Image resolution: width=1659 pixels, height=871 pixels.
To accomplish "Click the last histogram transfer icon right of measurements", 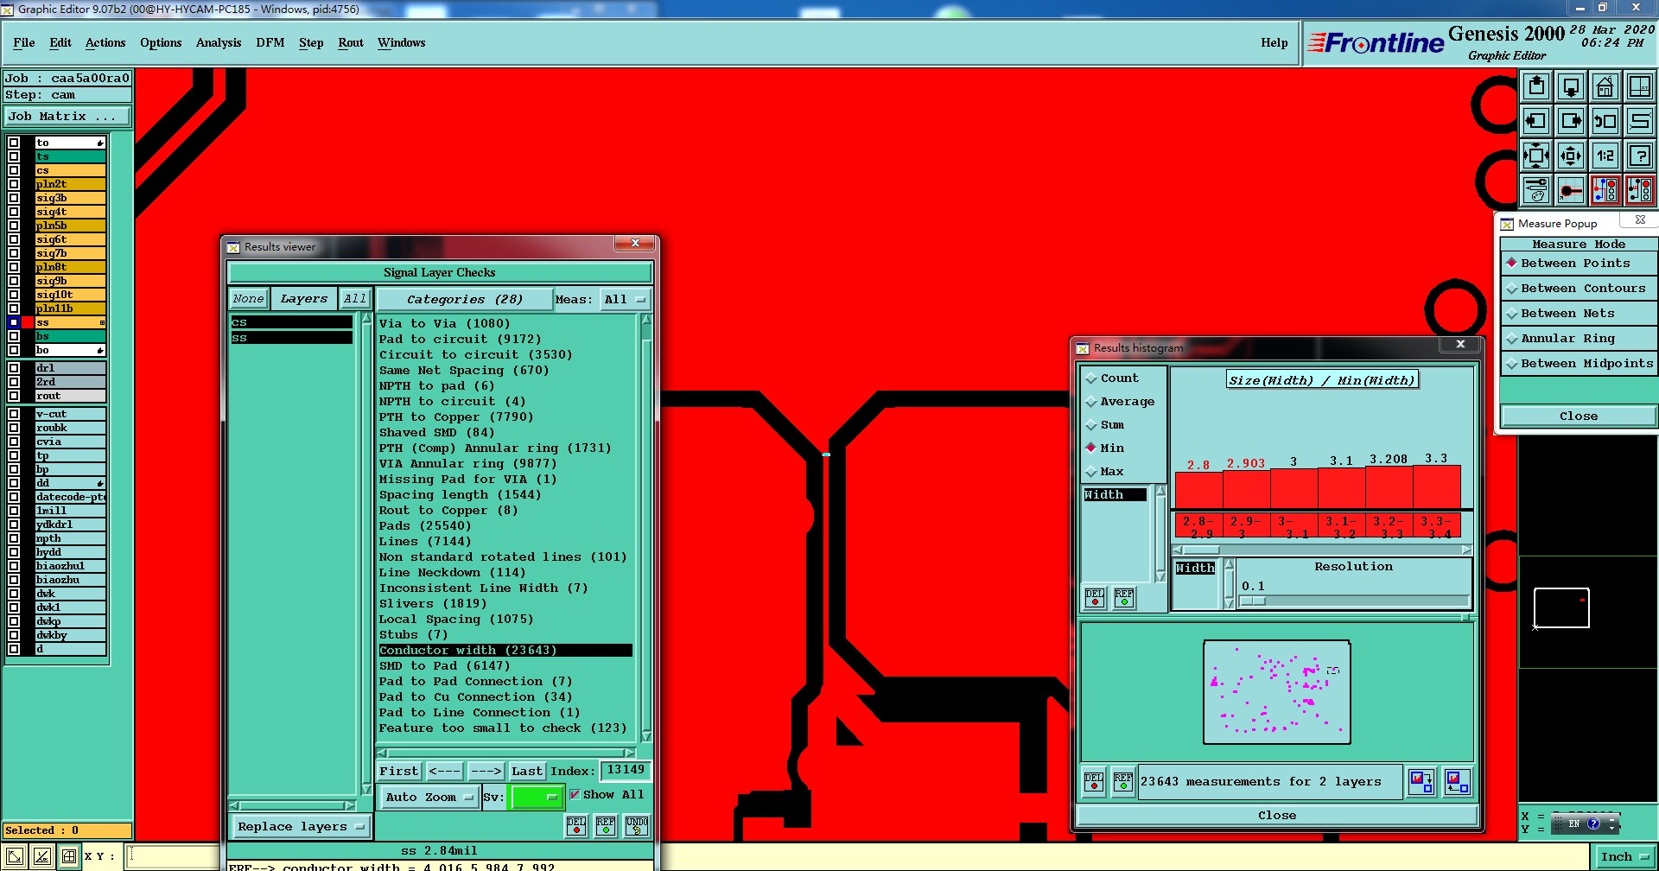I will (1458, 782).
